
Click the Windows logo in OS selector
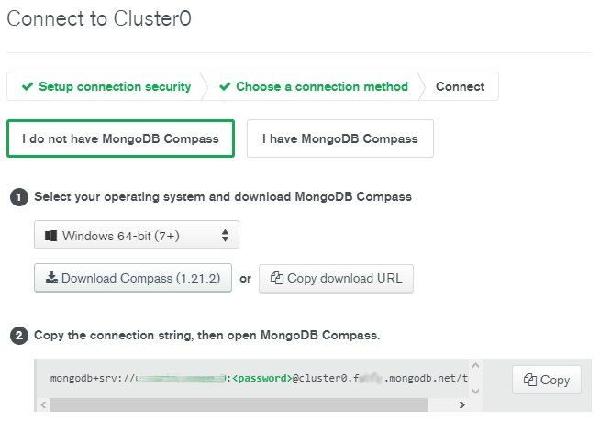[x=51, y=236]
